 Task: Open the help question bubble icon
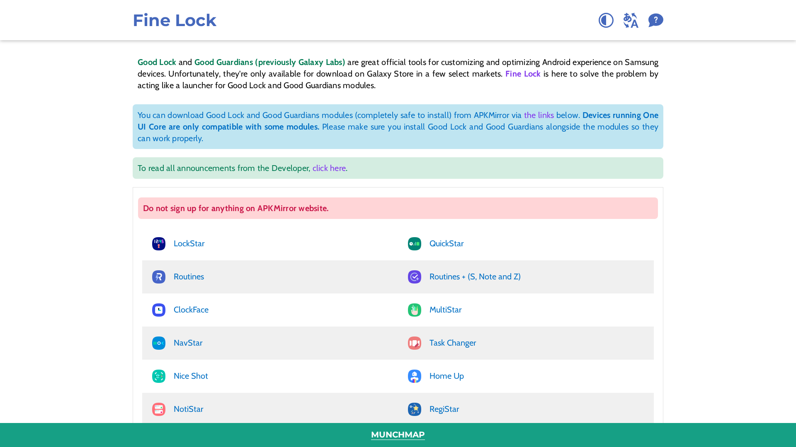click(x=655, y=20)
